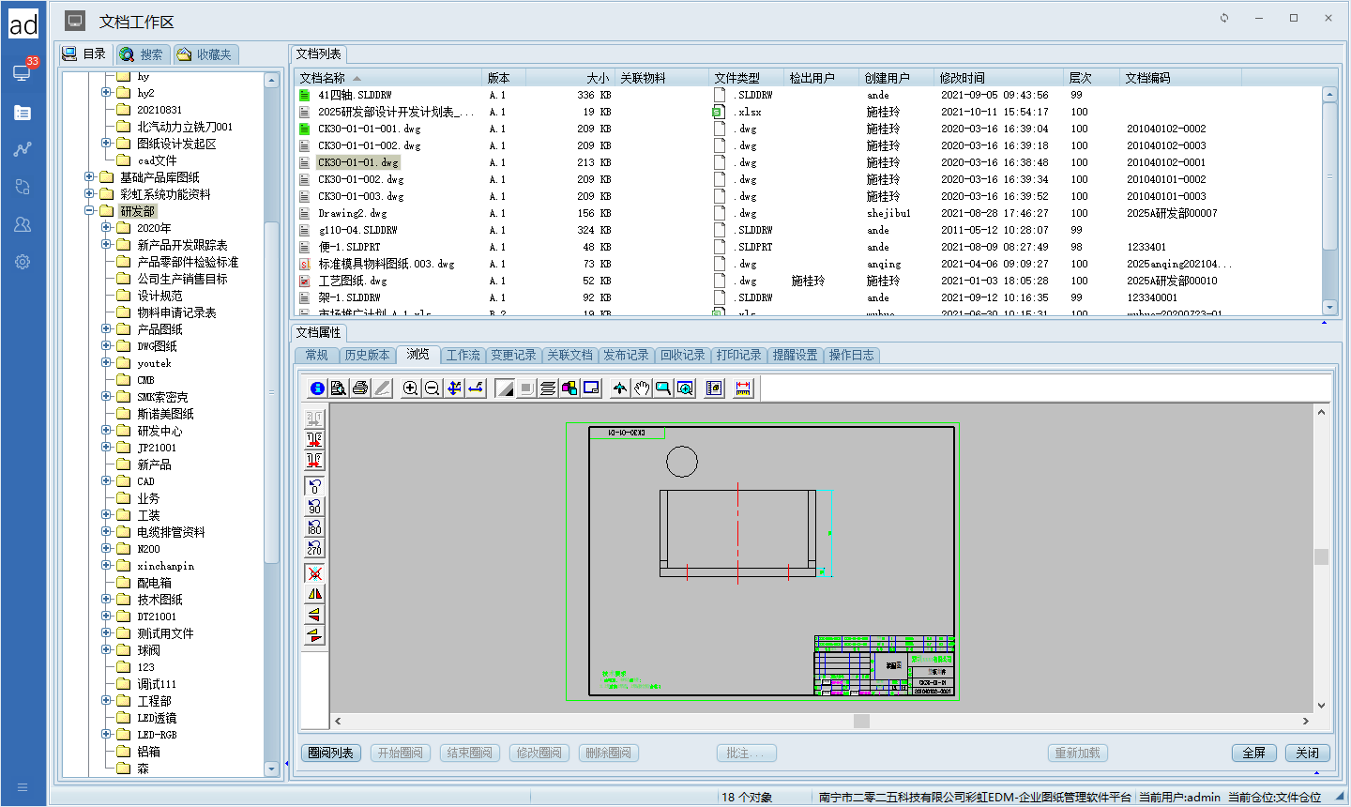Open the 工作流 tab
Image resolution: width=1351 pixels, height=807 pixels.
[463, 355]
